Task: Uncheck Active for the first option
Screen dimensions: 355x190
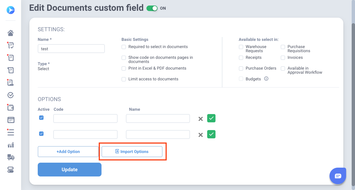Action: click(41, 118)
